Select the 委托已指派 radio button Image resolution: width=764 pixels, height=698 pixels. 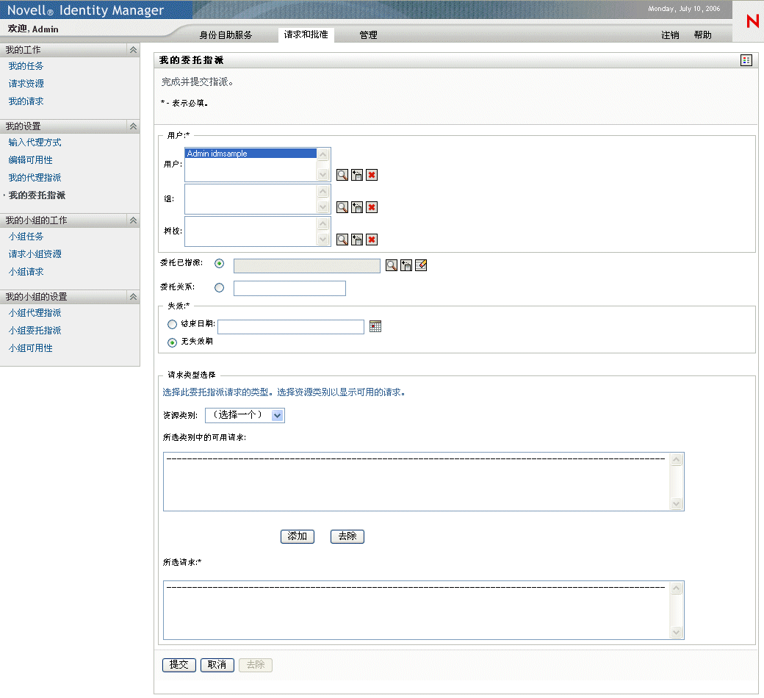coord(219,263)
